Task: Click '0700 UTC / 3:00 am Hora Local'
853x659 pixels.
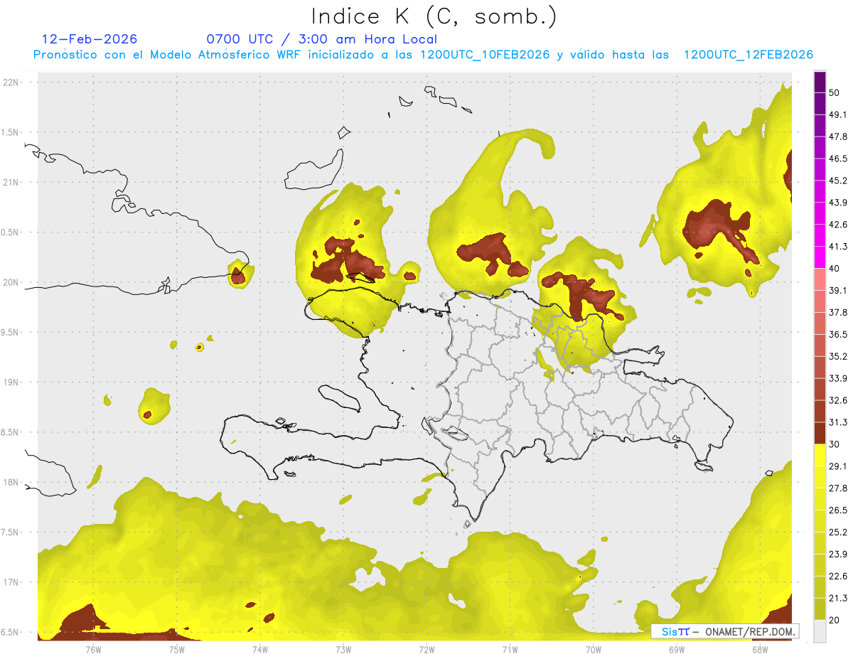Action: tap(321, 39)
